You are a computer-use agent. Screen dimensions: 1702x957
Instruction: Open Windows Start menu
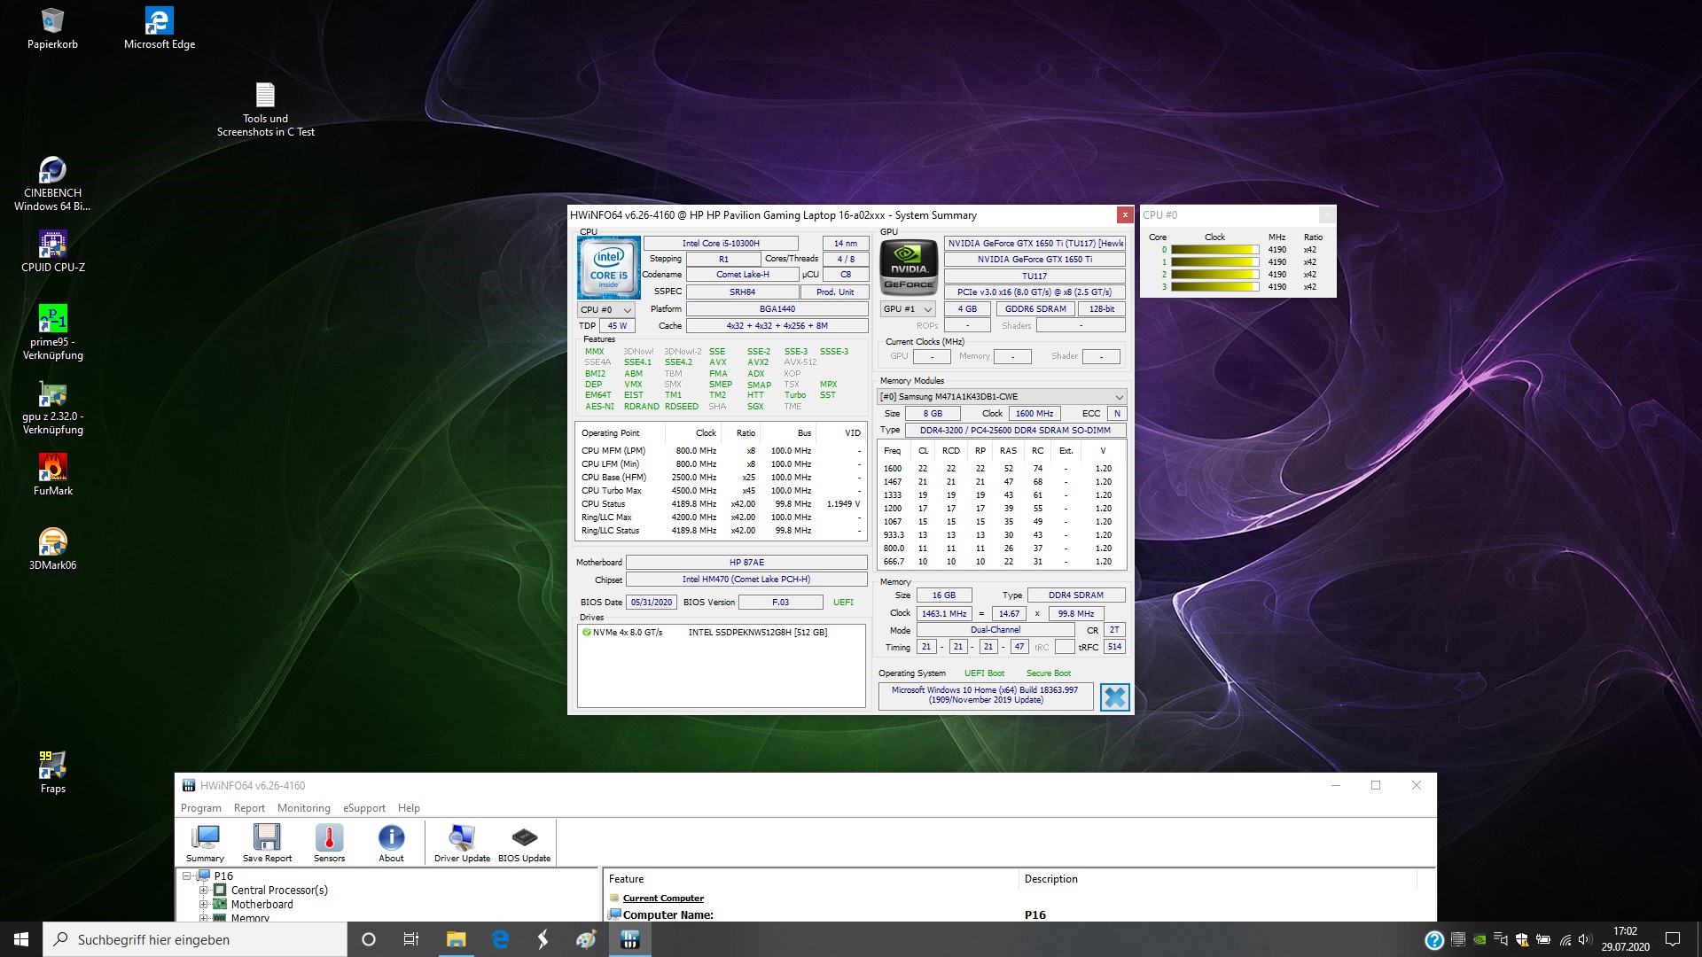click(21, 939)
